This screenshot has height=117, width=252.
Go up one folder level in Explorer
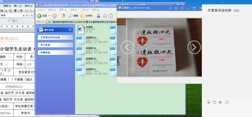coord(64,16)
